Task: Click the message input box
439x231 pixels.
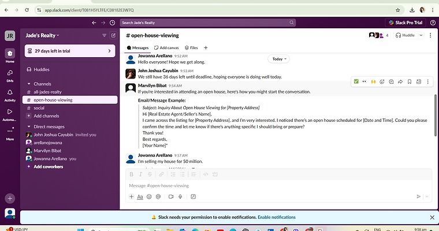Action: 278,185
